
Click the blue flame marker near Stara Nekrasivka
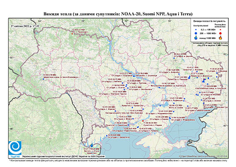92,145
